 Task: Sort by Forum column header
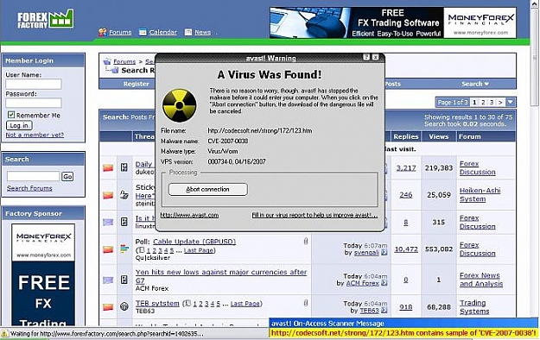(x=469, y=136)
